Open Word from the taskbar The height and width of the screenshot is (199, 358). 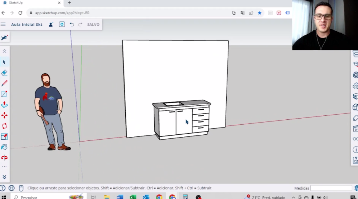tap(120, 197)
